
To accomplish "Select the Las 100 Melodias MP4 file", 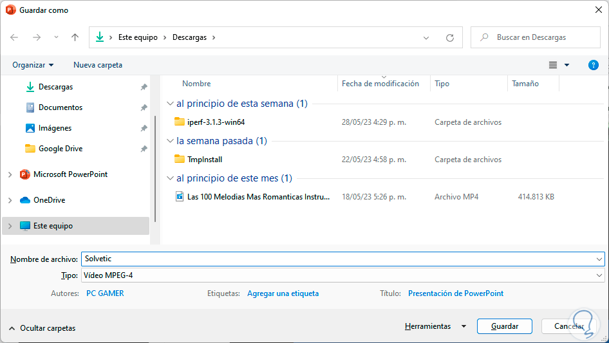I will (258, 197).
